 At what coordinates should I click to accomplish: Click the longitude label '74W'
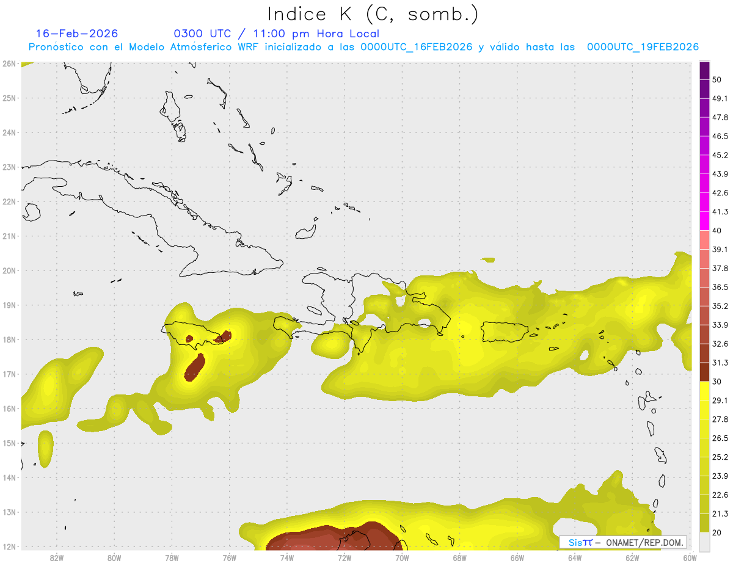click(x=287, y=557)
